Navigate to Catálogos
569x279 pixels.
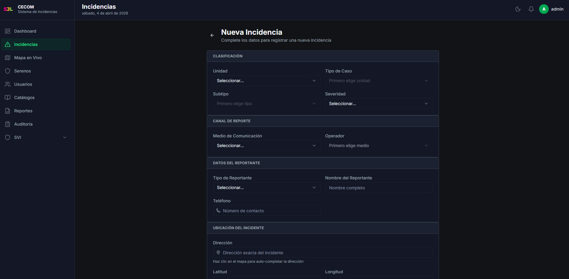point(36,98)
